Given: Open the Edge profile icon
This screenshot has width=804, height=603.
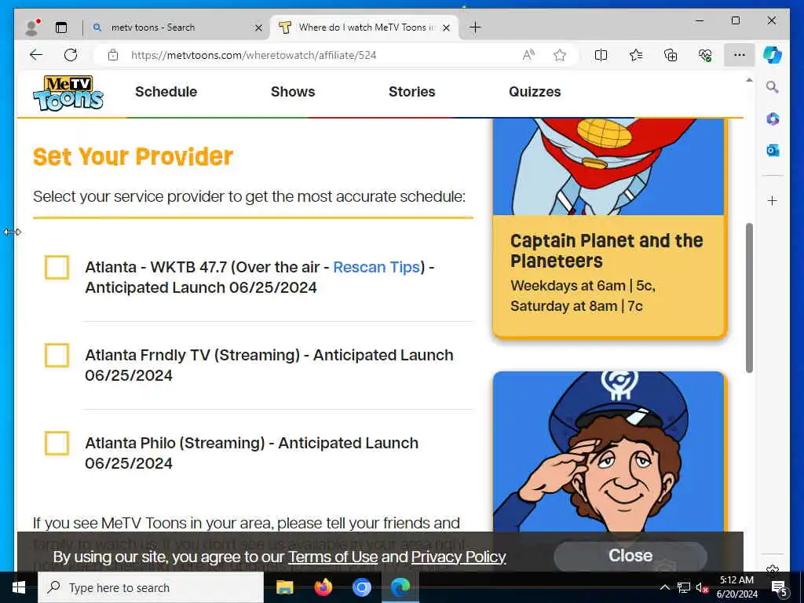Looking at the screenshot, I should click(x=32, y=27).
